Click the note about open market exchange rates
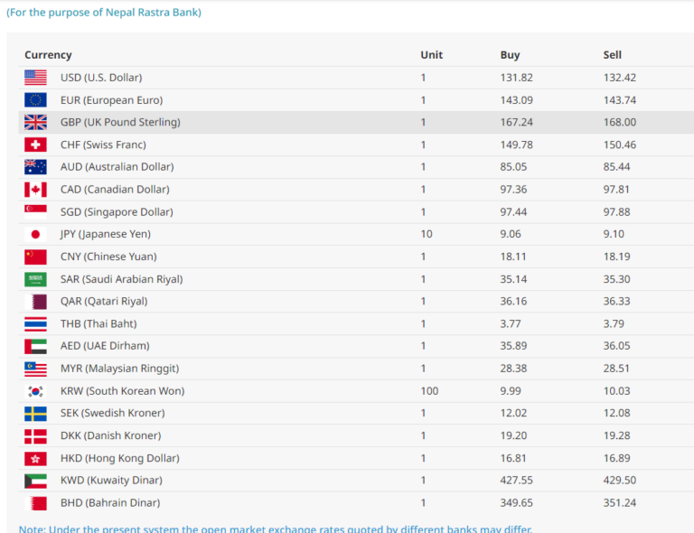Image resolution: width=694 pixels, height=533 pixels. 276,528
